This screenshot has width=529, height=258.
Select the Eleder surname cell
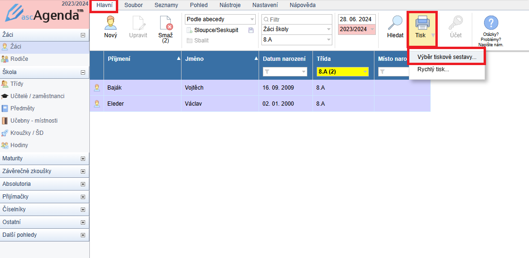142,104
